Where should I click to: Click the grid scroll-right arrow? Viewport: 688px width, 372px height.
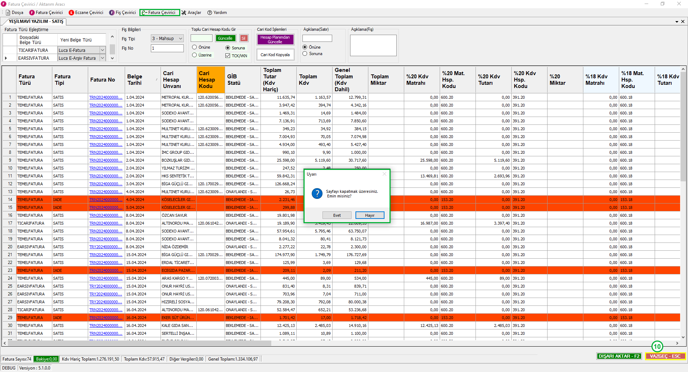[677, 343]
